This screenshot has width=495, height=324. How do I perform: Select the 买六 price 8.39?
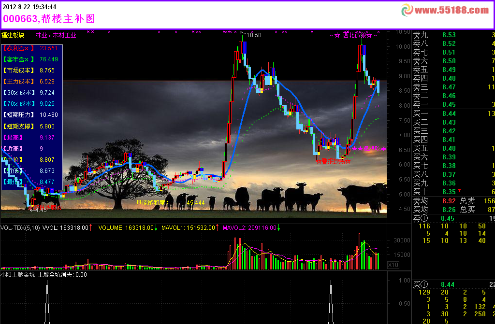coord(449,157)
